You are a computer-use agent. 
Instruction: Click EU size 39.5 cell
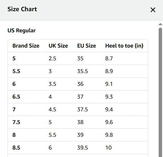[x=83, y=148]
